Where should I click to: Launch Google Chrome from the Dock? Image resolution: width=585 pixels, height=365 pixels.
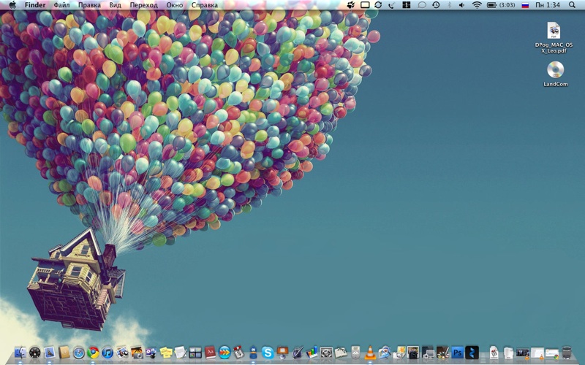pos(94,353)
